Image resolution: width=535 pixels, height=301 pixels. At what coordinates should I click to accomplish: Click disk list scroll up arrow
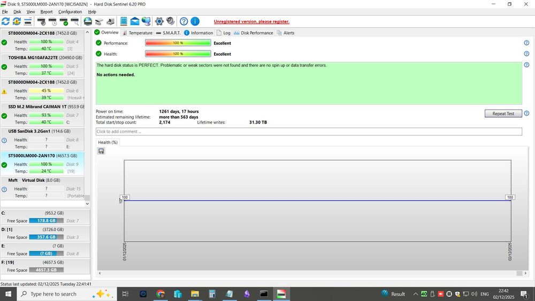click(x=87, y=32)
